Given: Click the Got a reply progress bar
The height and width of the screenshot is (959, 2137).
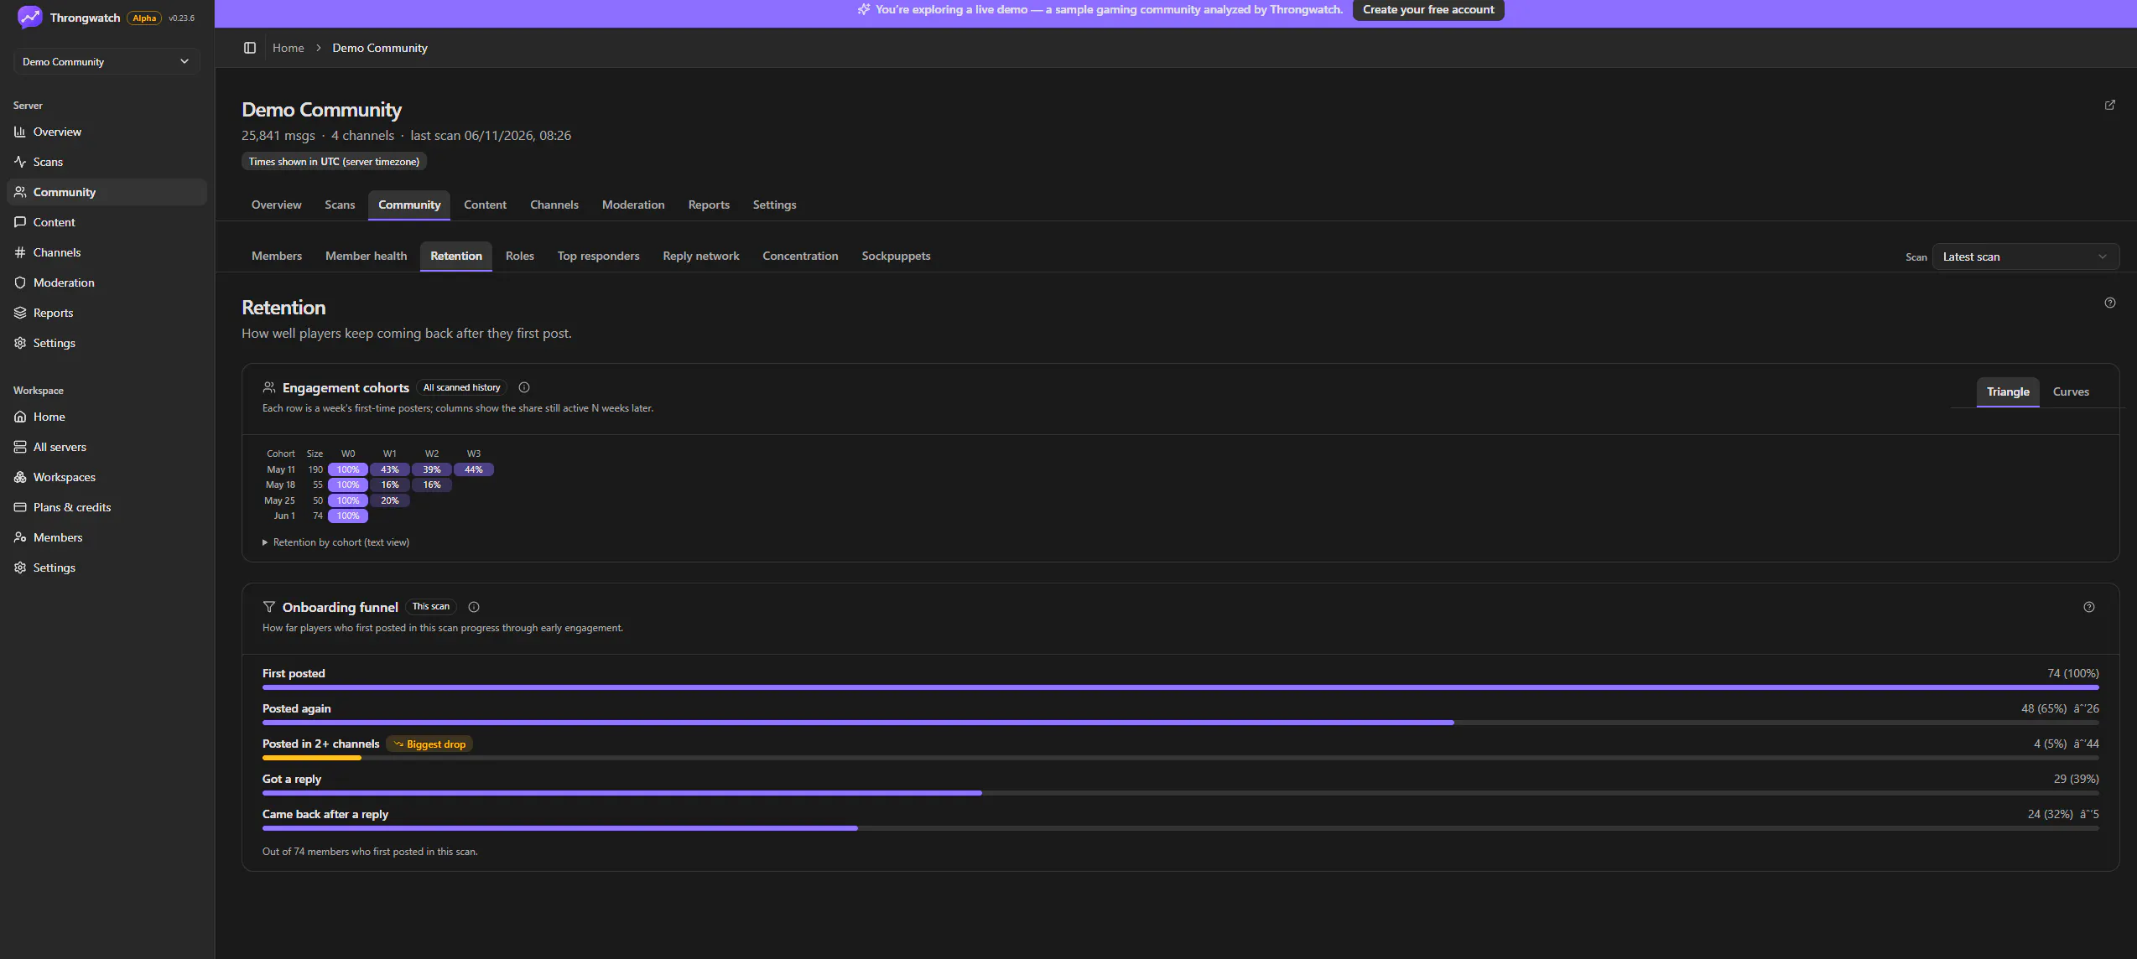Looking at the screenshot, I should pyautogui.click(x=1180, y=793).
